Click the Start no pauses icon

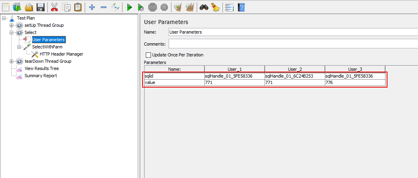141,7
